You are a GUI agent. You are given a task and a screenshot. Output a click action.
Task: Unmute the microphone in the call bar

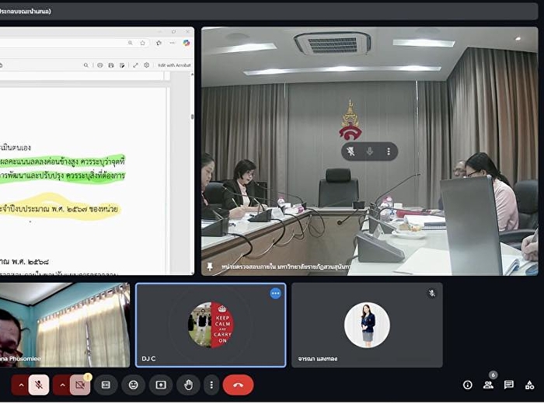(x=39, y=385)
